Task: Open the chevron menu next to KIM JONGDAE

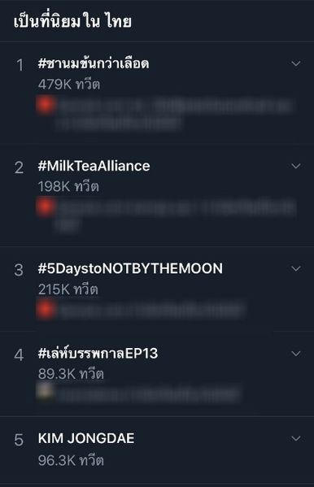Action: coord(295,438)
